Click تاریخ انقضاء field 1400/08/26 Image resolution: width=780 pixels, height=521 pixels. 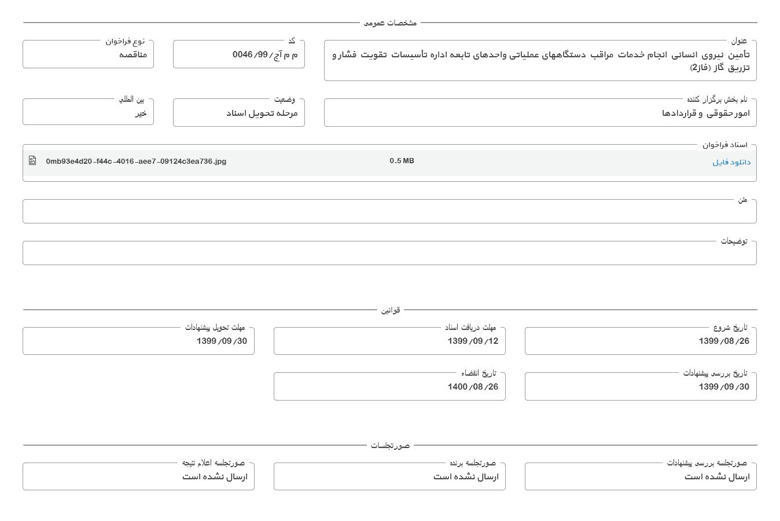point(389,387)
